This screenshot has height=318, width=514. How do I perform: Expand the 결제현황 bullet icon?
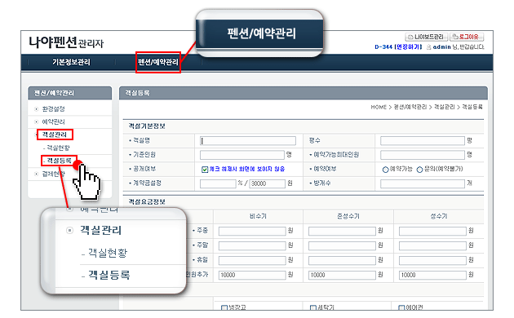pyautogui.click(x=37, y=174)
